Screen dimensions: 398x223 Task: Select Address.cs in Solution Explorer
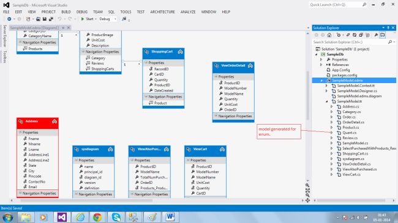350,107
